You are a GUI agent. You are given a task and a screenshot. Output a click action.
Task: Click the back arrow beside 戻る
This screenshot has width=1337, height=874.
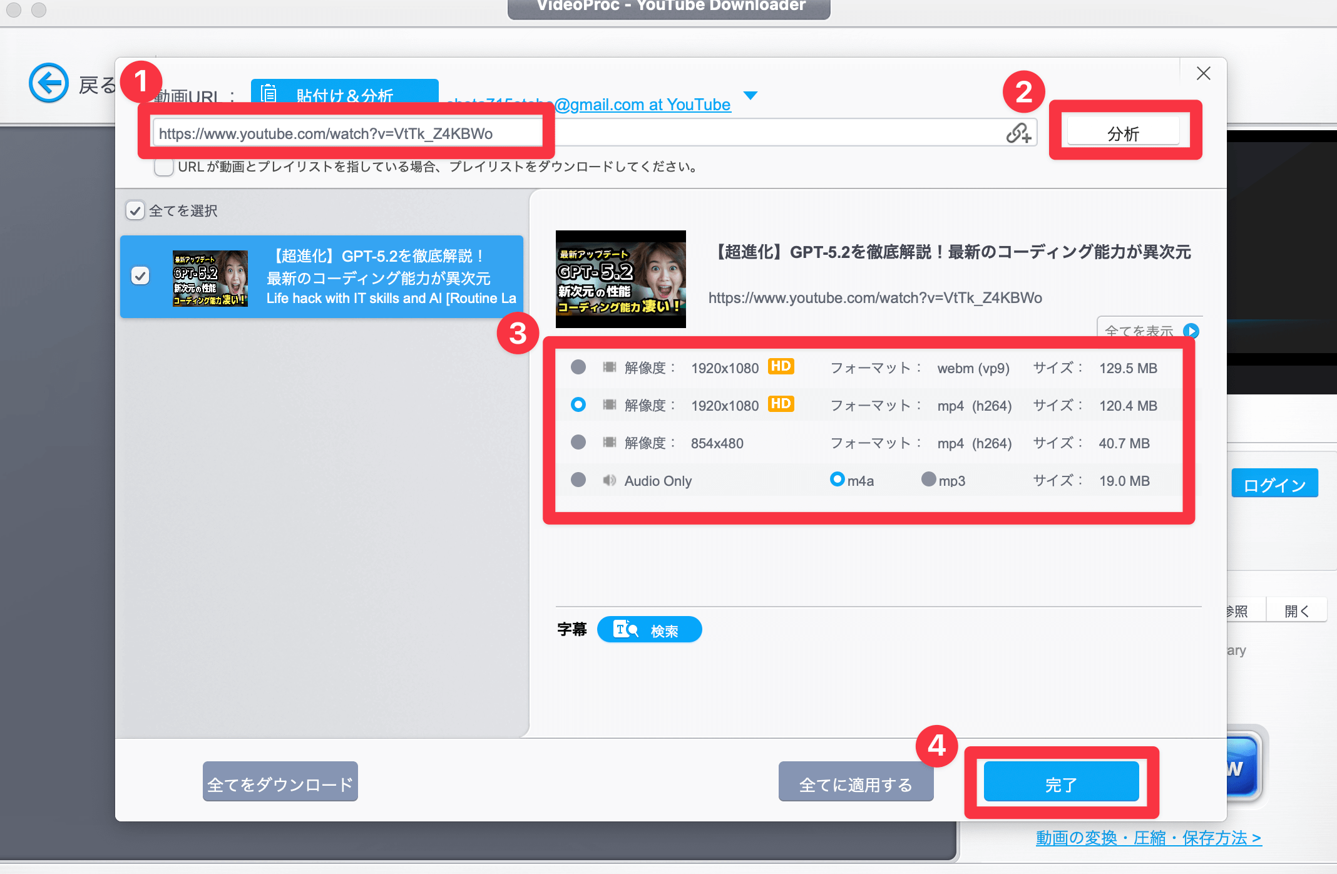48,82
